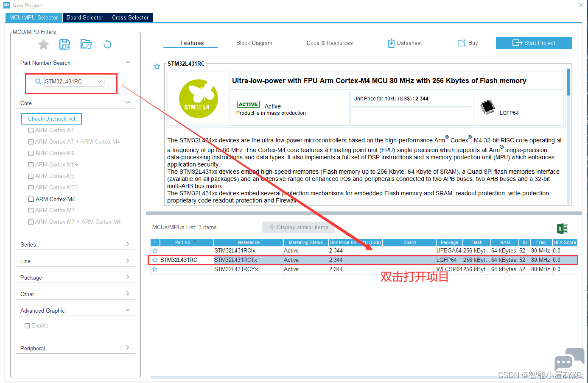
Task: Toggle the ARM Cortex-M4 checkbox
Action: [x=31, y=199]
